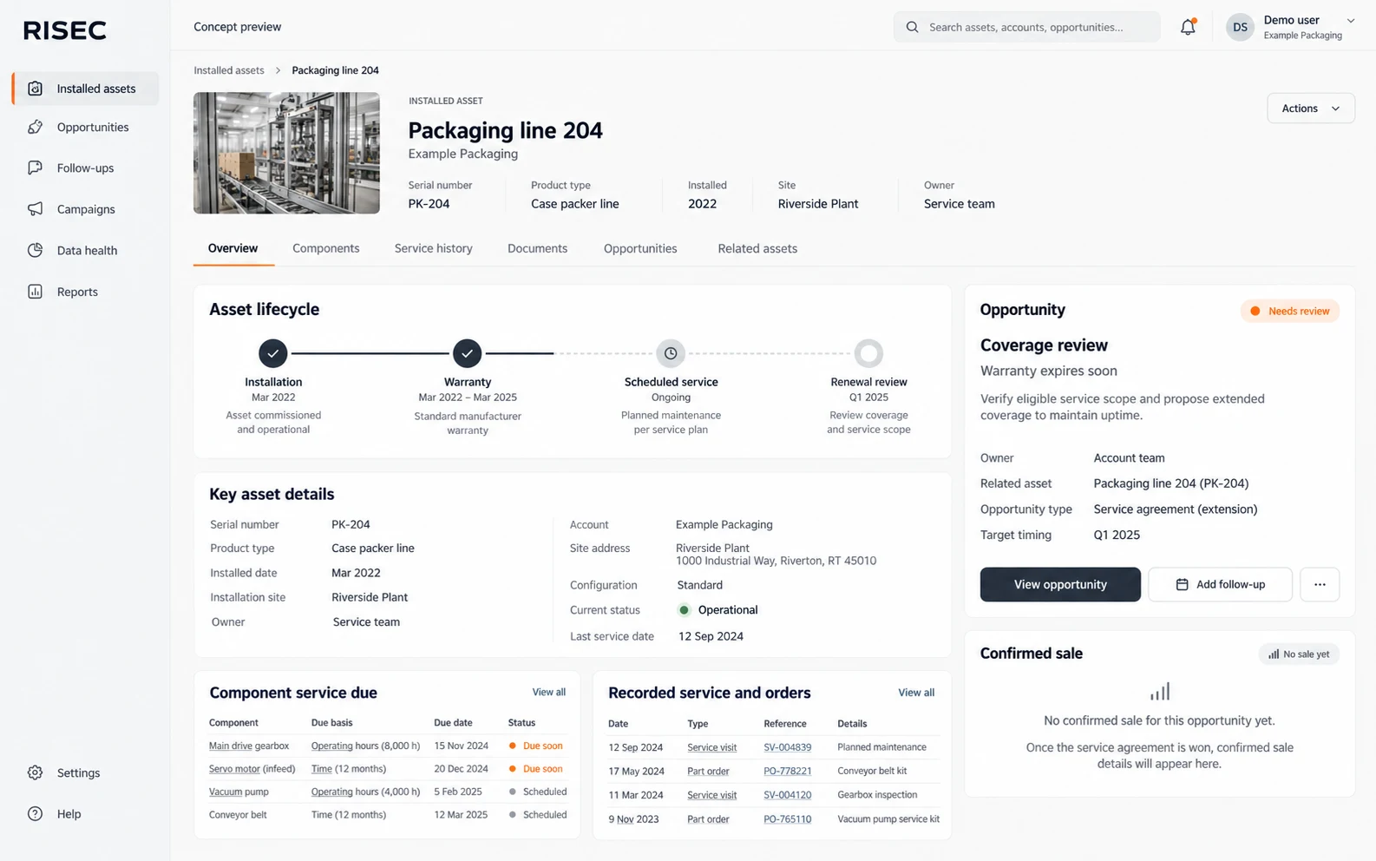This screenshot has height=861, width=1376.
Task: Switch to the Documents tab
Action: click(537, 248)
